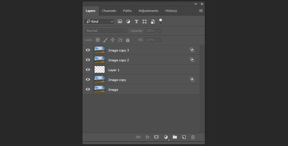Viewport: 288px width, 146px height.
Task: Click the pixel layer filter icon
Action: (x=120, y=21)
